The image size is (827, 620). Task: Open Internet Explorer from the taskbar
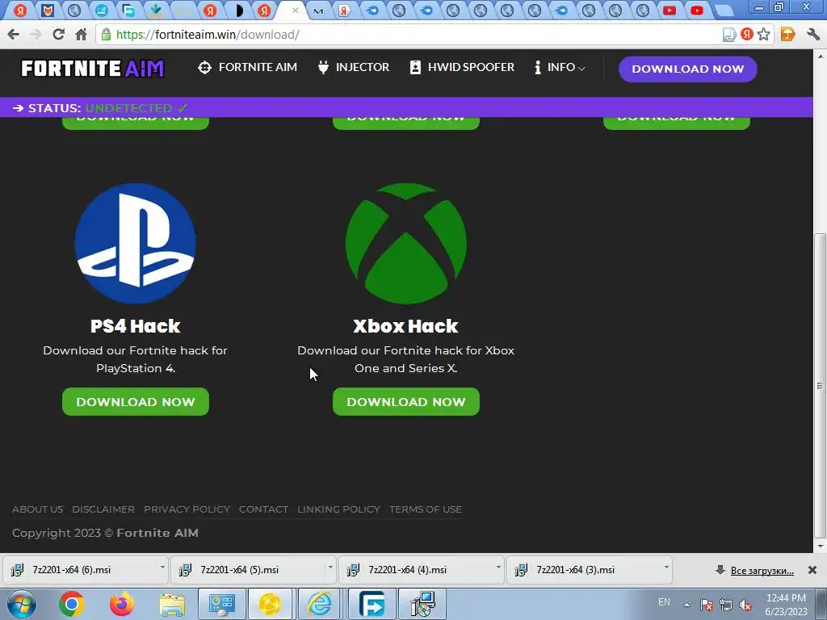pyautogui.click(x=320, y=604)
